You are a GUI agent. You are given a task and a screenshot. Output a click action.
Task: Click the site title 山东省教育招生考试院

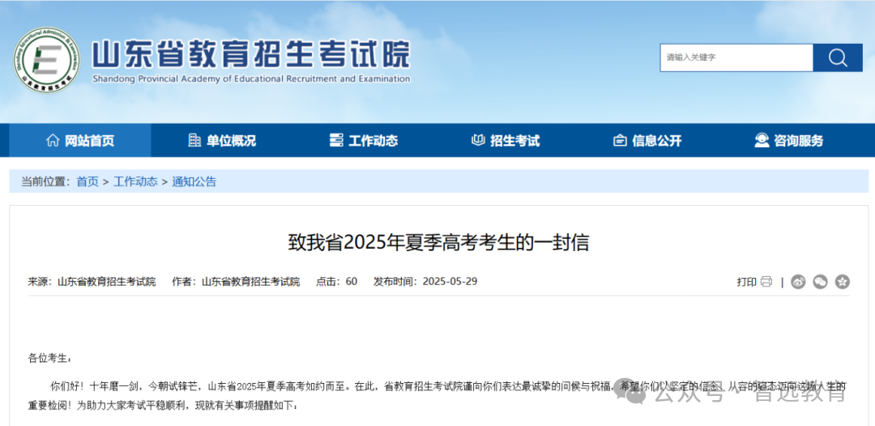coord(250,53)
